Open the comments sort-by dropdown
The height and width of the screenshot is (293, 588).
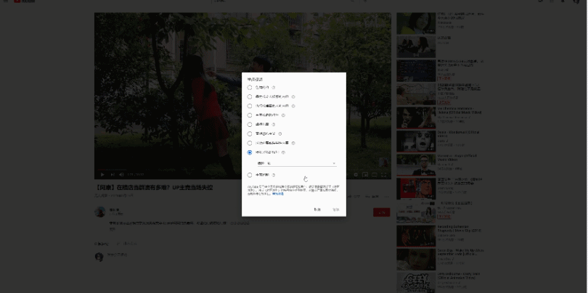[x=127, y=244]
